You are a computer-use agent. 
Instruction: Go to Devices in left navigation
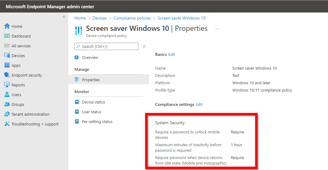(x=18, y=56)
